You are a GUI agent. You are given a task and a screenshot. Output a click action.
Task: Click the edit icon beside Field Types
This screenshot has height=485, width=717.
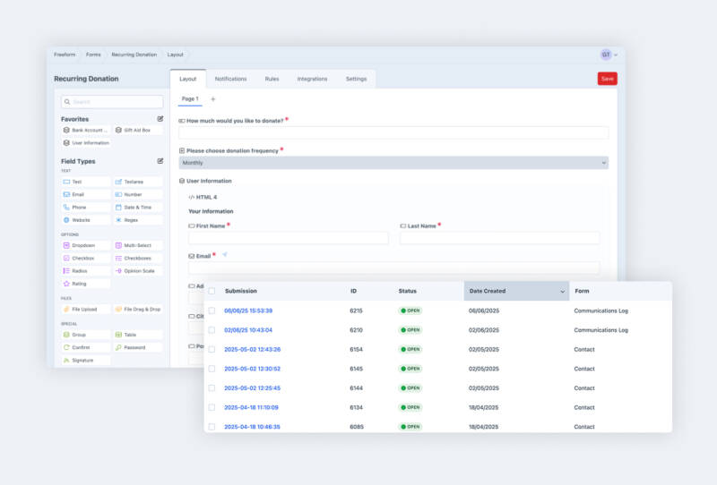coord(160,161)
